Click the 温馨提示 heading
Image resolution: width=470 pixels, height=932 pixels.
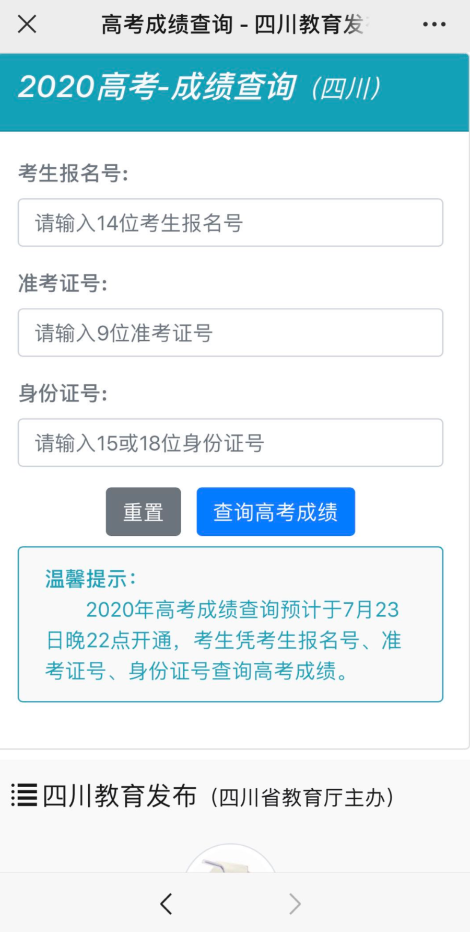coord(90,579)
